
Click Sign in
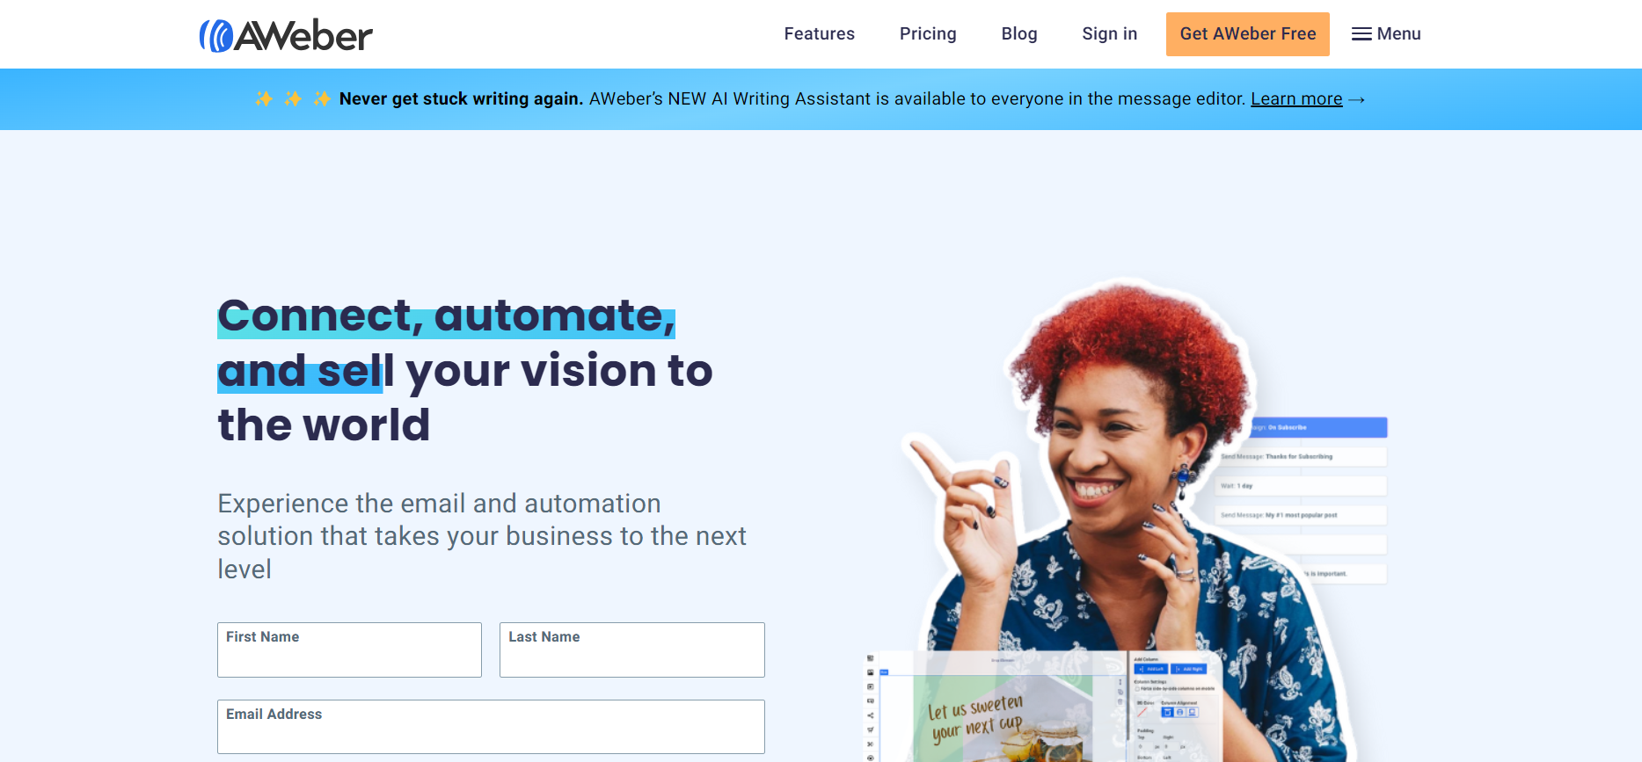tap(1109, 34)
